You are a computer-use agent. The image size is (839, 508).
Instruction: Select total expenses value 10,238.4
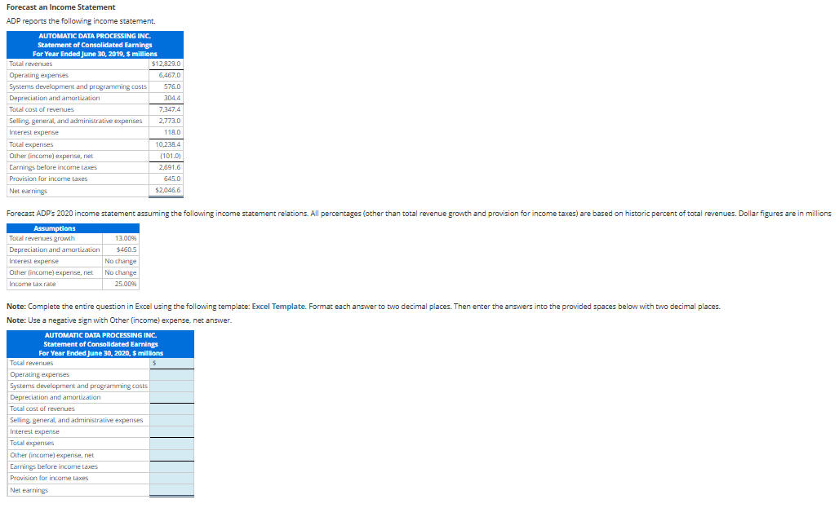(168, 144)
